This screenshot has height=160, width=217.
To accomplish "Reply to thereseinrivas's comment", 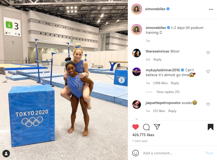I will click(157, 59).
